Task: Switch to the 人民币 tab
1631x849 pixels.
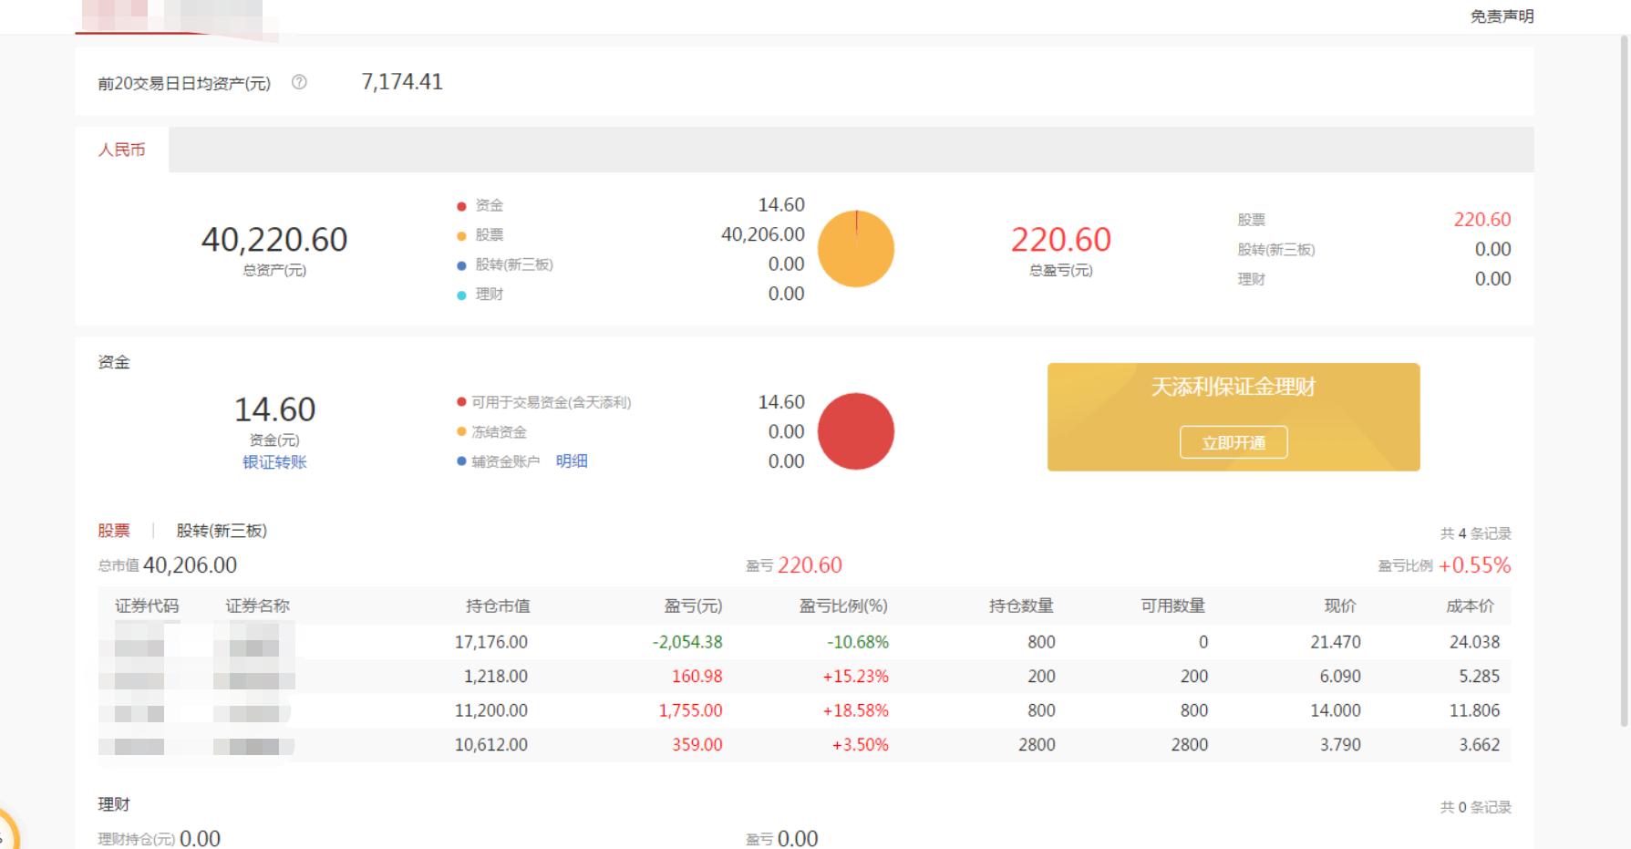Action: pos(121,150)
